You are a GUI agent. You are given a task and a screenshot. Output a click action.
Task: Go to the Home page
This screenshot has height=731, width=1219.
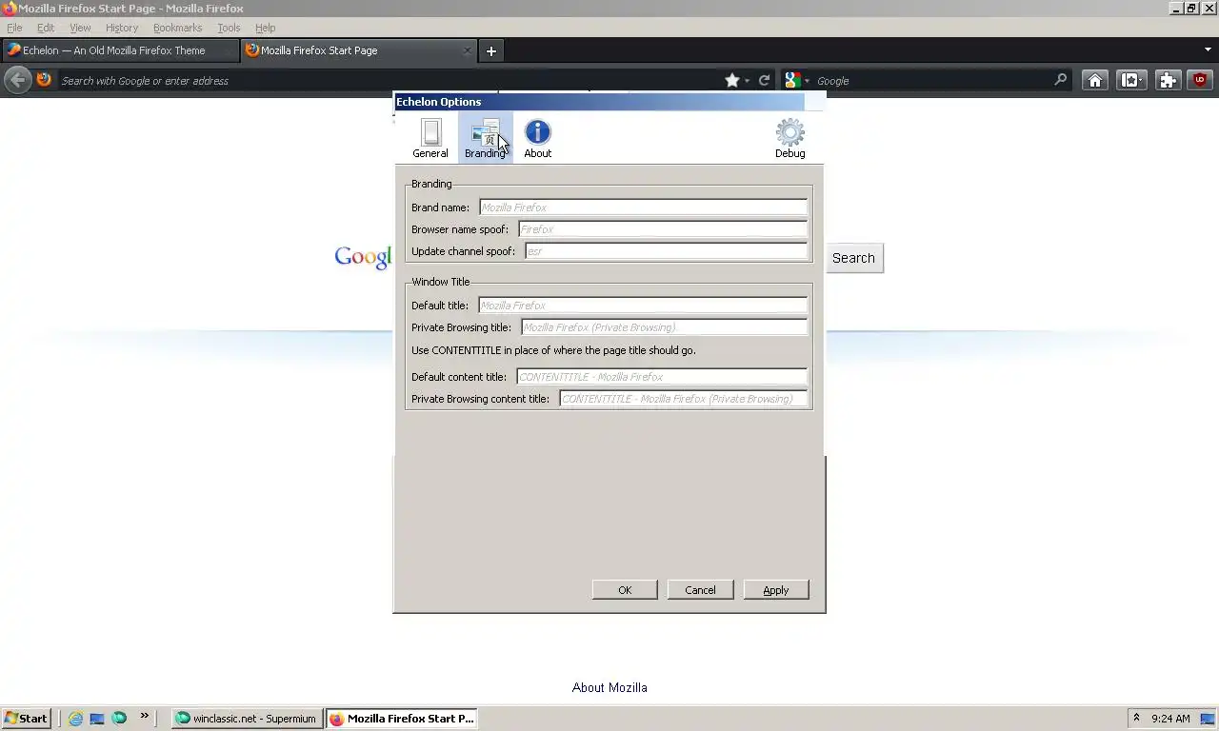(1095, 80)
